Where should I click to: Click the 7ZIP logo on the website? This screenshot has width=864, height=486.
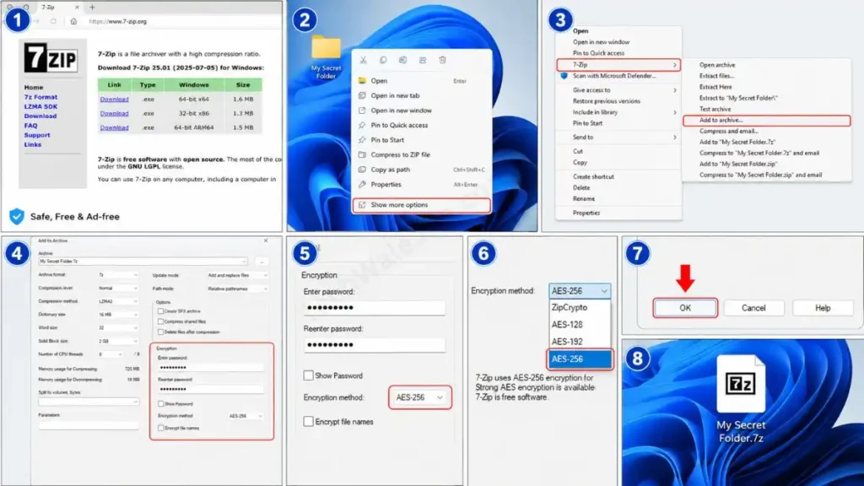pyautogui.click(x=51, y=57)
